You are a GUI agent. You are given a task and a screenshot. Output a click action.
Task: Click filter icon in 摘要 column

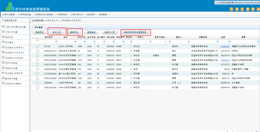pos(258,42)
